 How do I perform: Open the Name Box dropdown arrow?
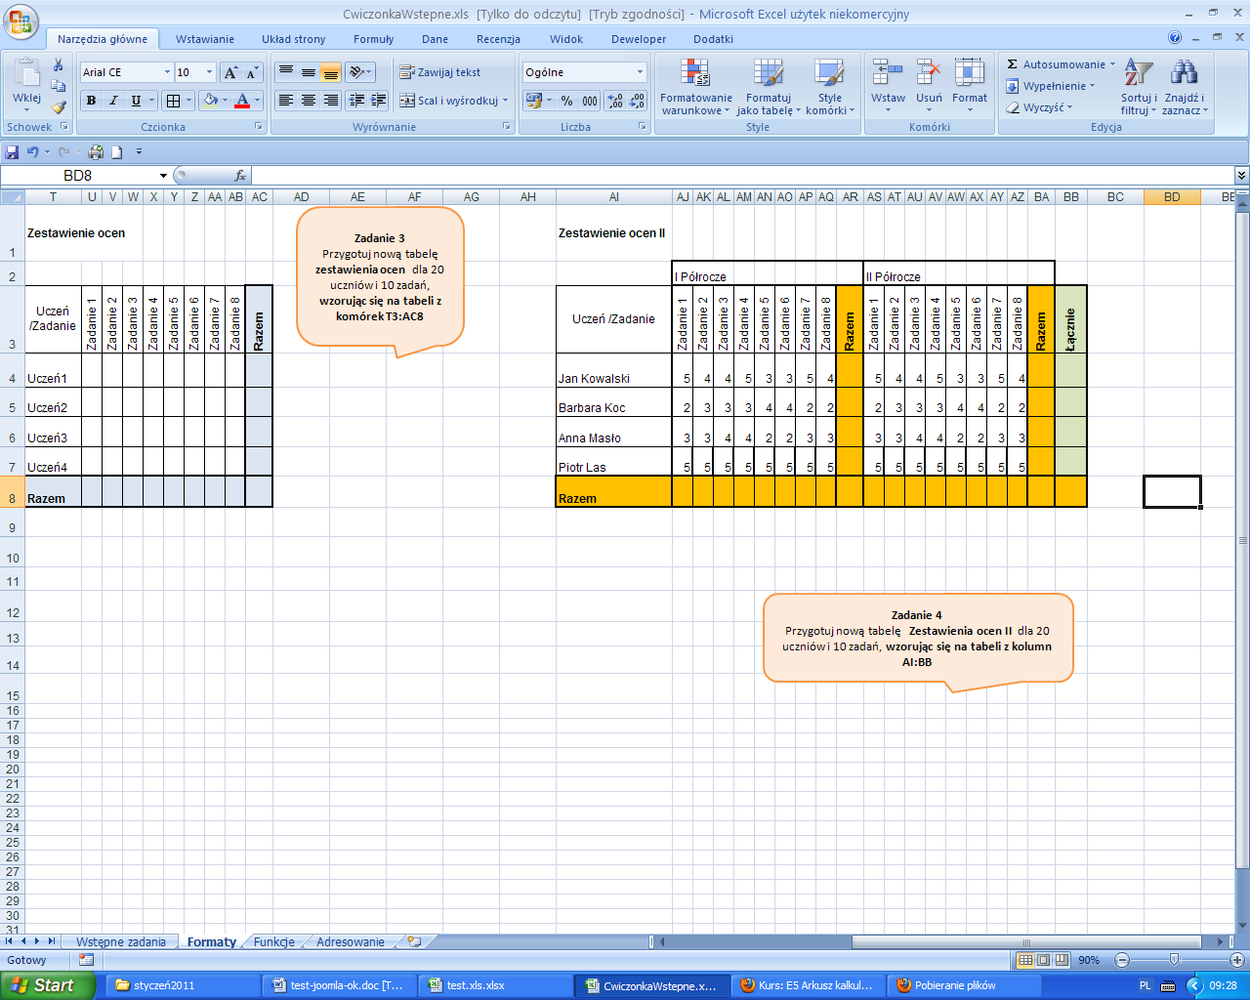click(163, 176)
